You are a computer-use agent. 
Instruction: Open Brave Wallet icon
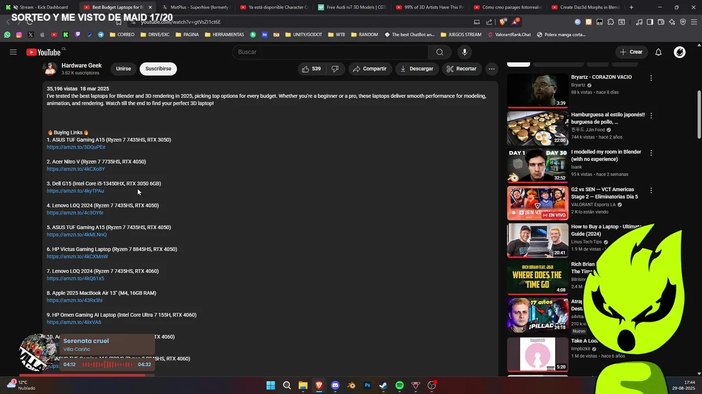(661, 22)
